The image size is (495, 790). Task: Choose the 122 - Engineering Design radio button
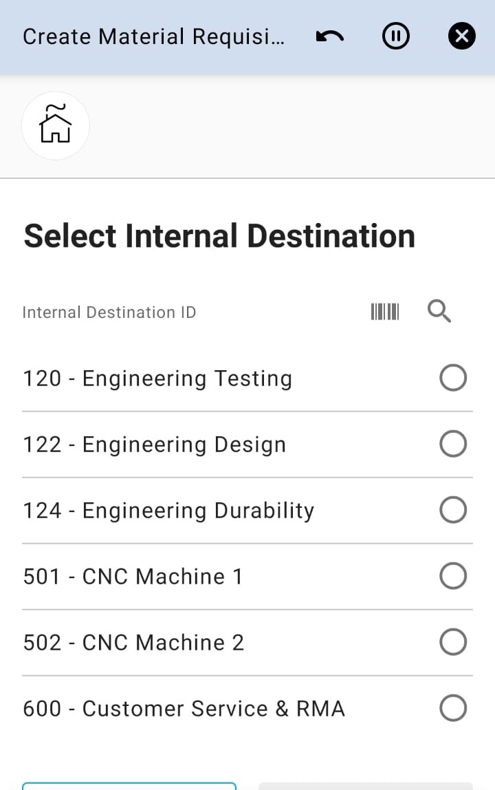click(x=453, y=444)
